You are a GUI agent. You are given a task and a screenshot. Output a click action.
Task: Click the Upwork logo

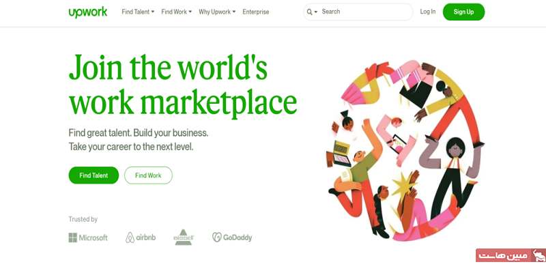[88, 12]
